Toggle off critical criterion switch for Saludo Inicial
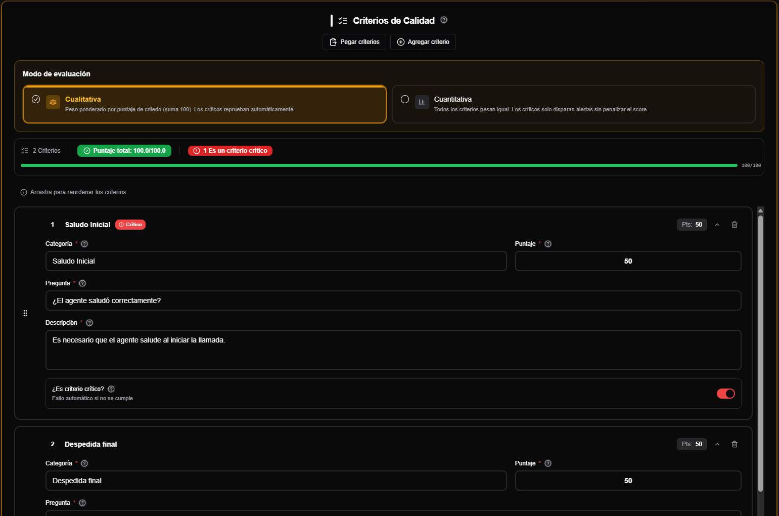Viewport: 779px width, 516px height. pyautogui.click(x=726, y=394)
